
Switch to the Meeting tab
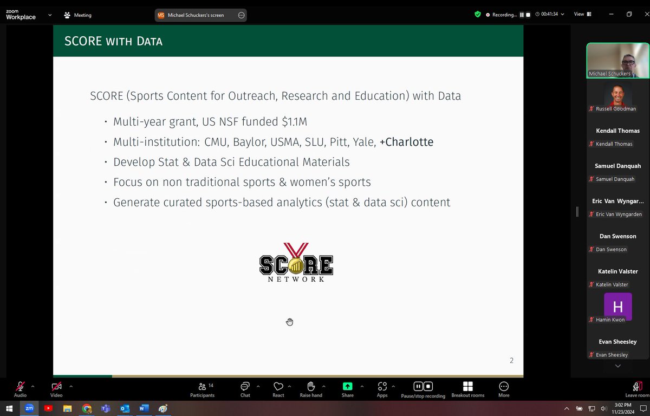click(x=78, y=15)
